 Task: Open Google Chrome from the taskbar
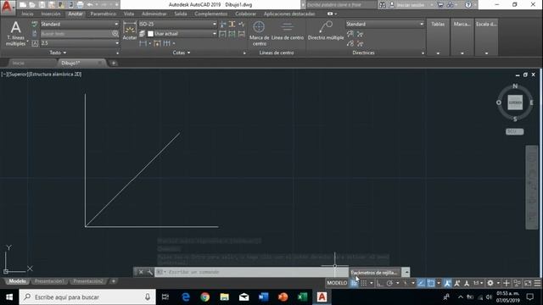205,297
